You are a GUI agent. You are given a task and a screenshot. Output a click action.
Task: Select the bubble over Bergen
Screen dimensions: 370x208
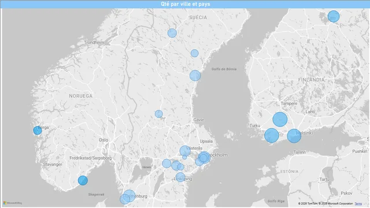37,131
